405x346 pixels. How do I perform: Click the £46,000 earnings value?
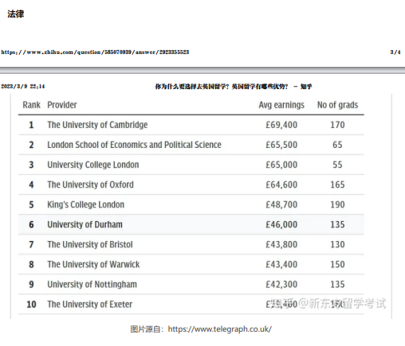281,224
